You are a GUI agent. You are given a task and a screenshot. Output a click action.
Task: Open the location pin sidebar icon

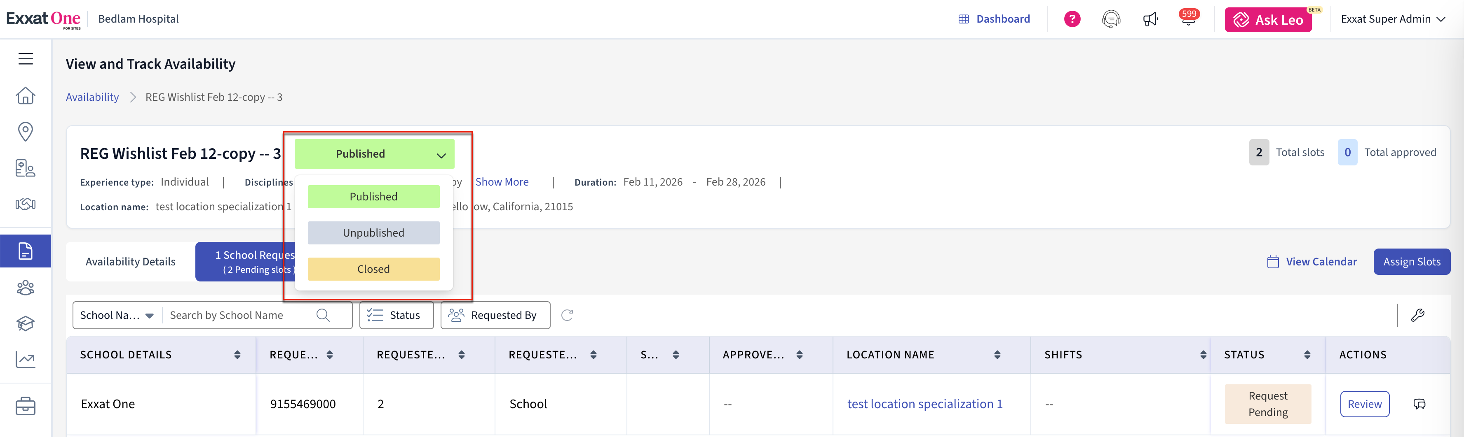(26, 131)
